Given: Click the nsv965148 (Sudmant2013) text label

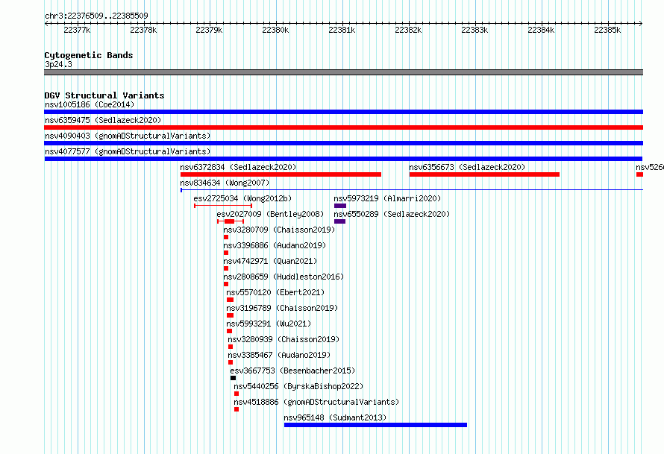Looking at the screenshot, I should click(x=335, y=417).
